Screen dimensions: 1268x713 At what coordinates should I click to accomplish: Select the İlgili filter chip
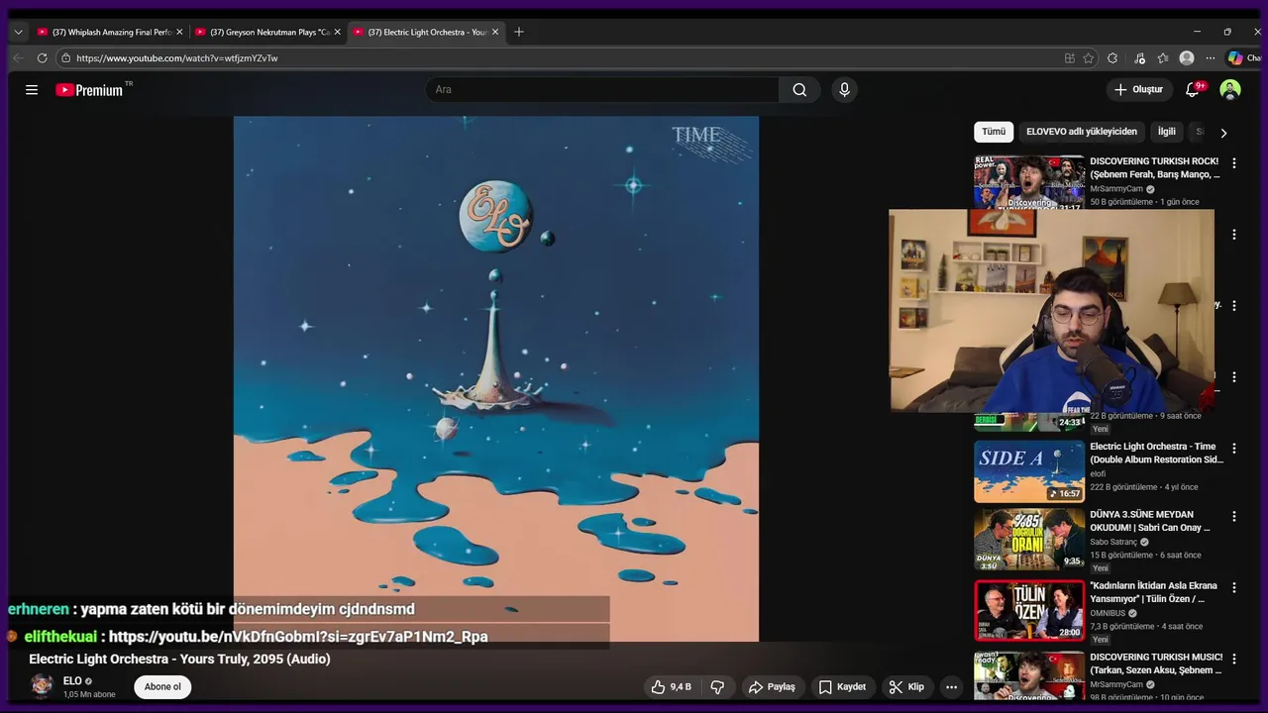(x=1167, y=132)
